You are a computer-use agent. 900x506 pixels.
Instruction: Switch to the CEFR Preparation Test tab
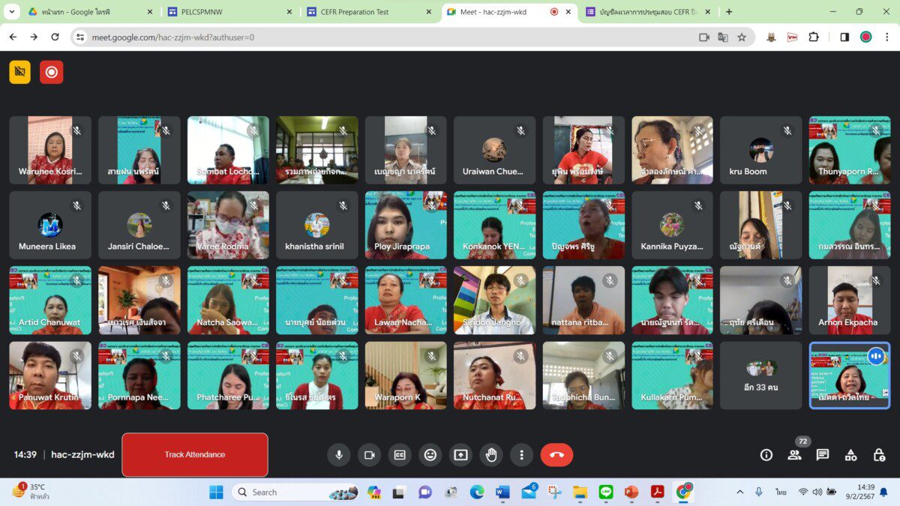370,12
